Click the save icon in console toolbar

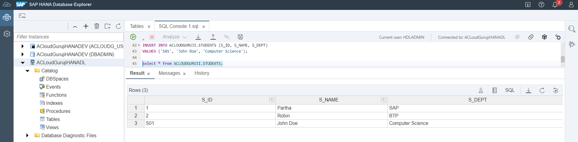pyautogui.click(x=240, y=37)
